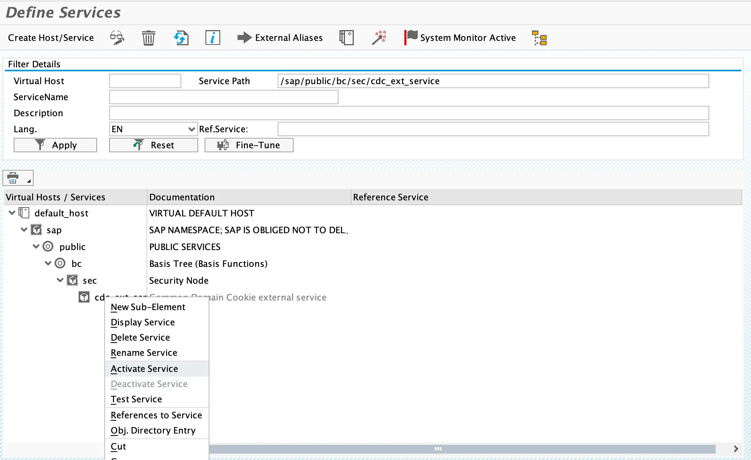The width and height of the screenshot is (751, 460).
Task: Click into the Service Path field
Action: point(493,81)
